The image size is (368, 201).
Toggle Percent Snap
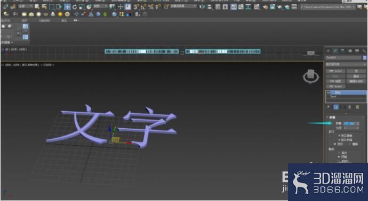pos(151,7)
